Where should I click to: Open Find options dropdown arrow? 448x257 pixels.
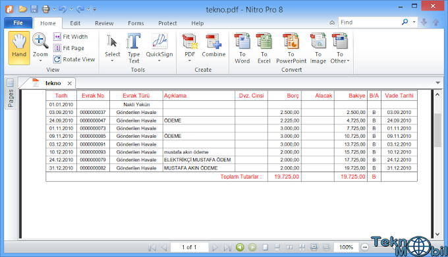[x=414, y=22]
